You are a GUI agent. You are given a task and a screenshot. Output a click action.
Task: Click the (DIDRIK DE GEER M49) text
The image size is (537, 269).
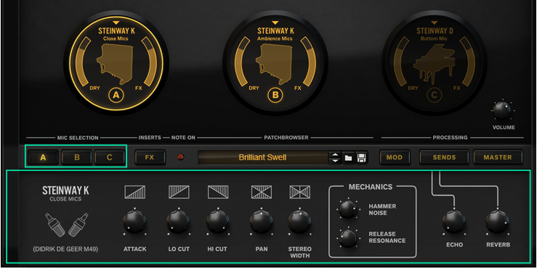point(65,249)
